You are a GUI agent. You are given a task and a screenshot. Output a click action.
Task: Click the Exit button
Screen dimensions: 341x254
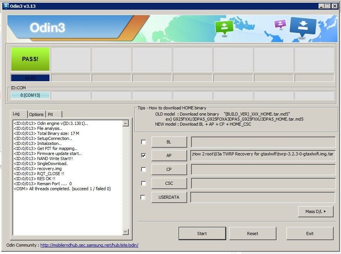pyautogui.click(x=310, y=234)
